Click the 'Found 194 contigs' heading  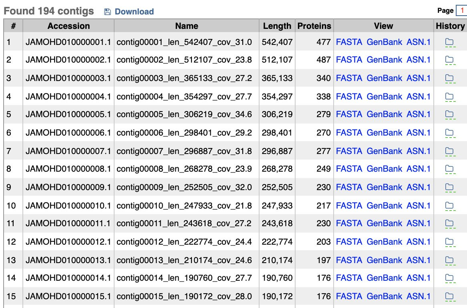(x=49, y=11)
